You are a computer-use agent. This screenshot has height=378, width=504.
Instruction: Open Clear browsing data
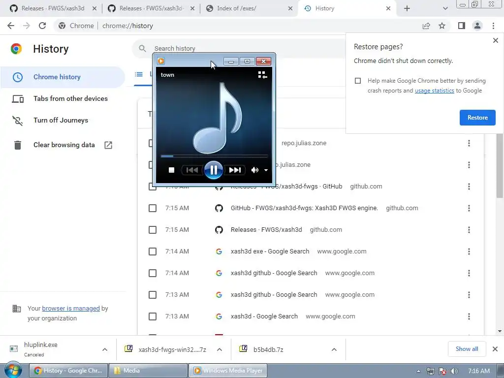pyautogui.click(x=63, y=145)
